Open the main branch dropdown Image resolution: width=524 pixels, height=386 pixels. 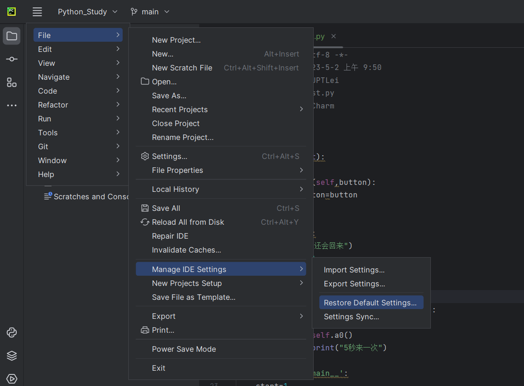(150, 12)
